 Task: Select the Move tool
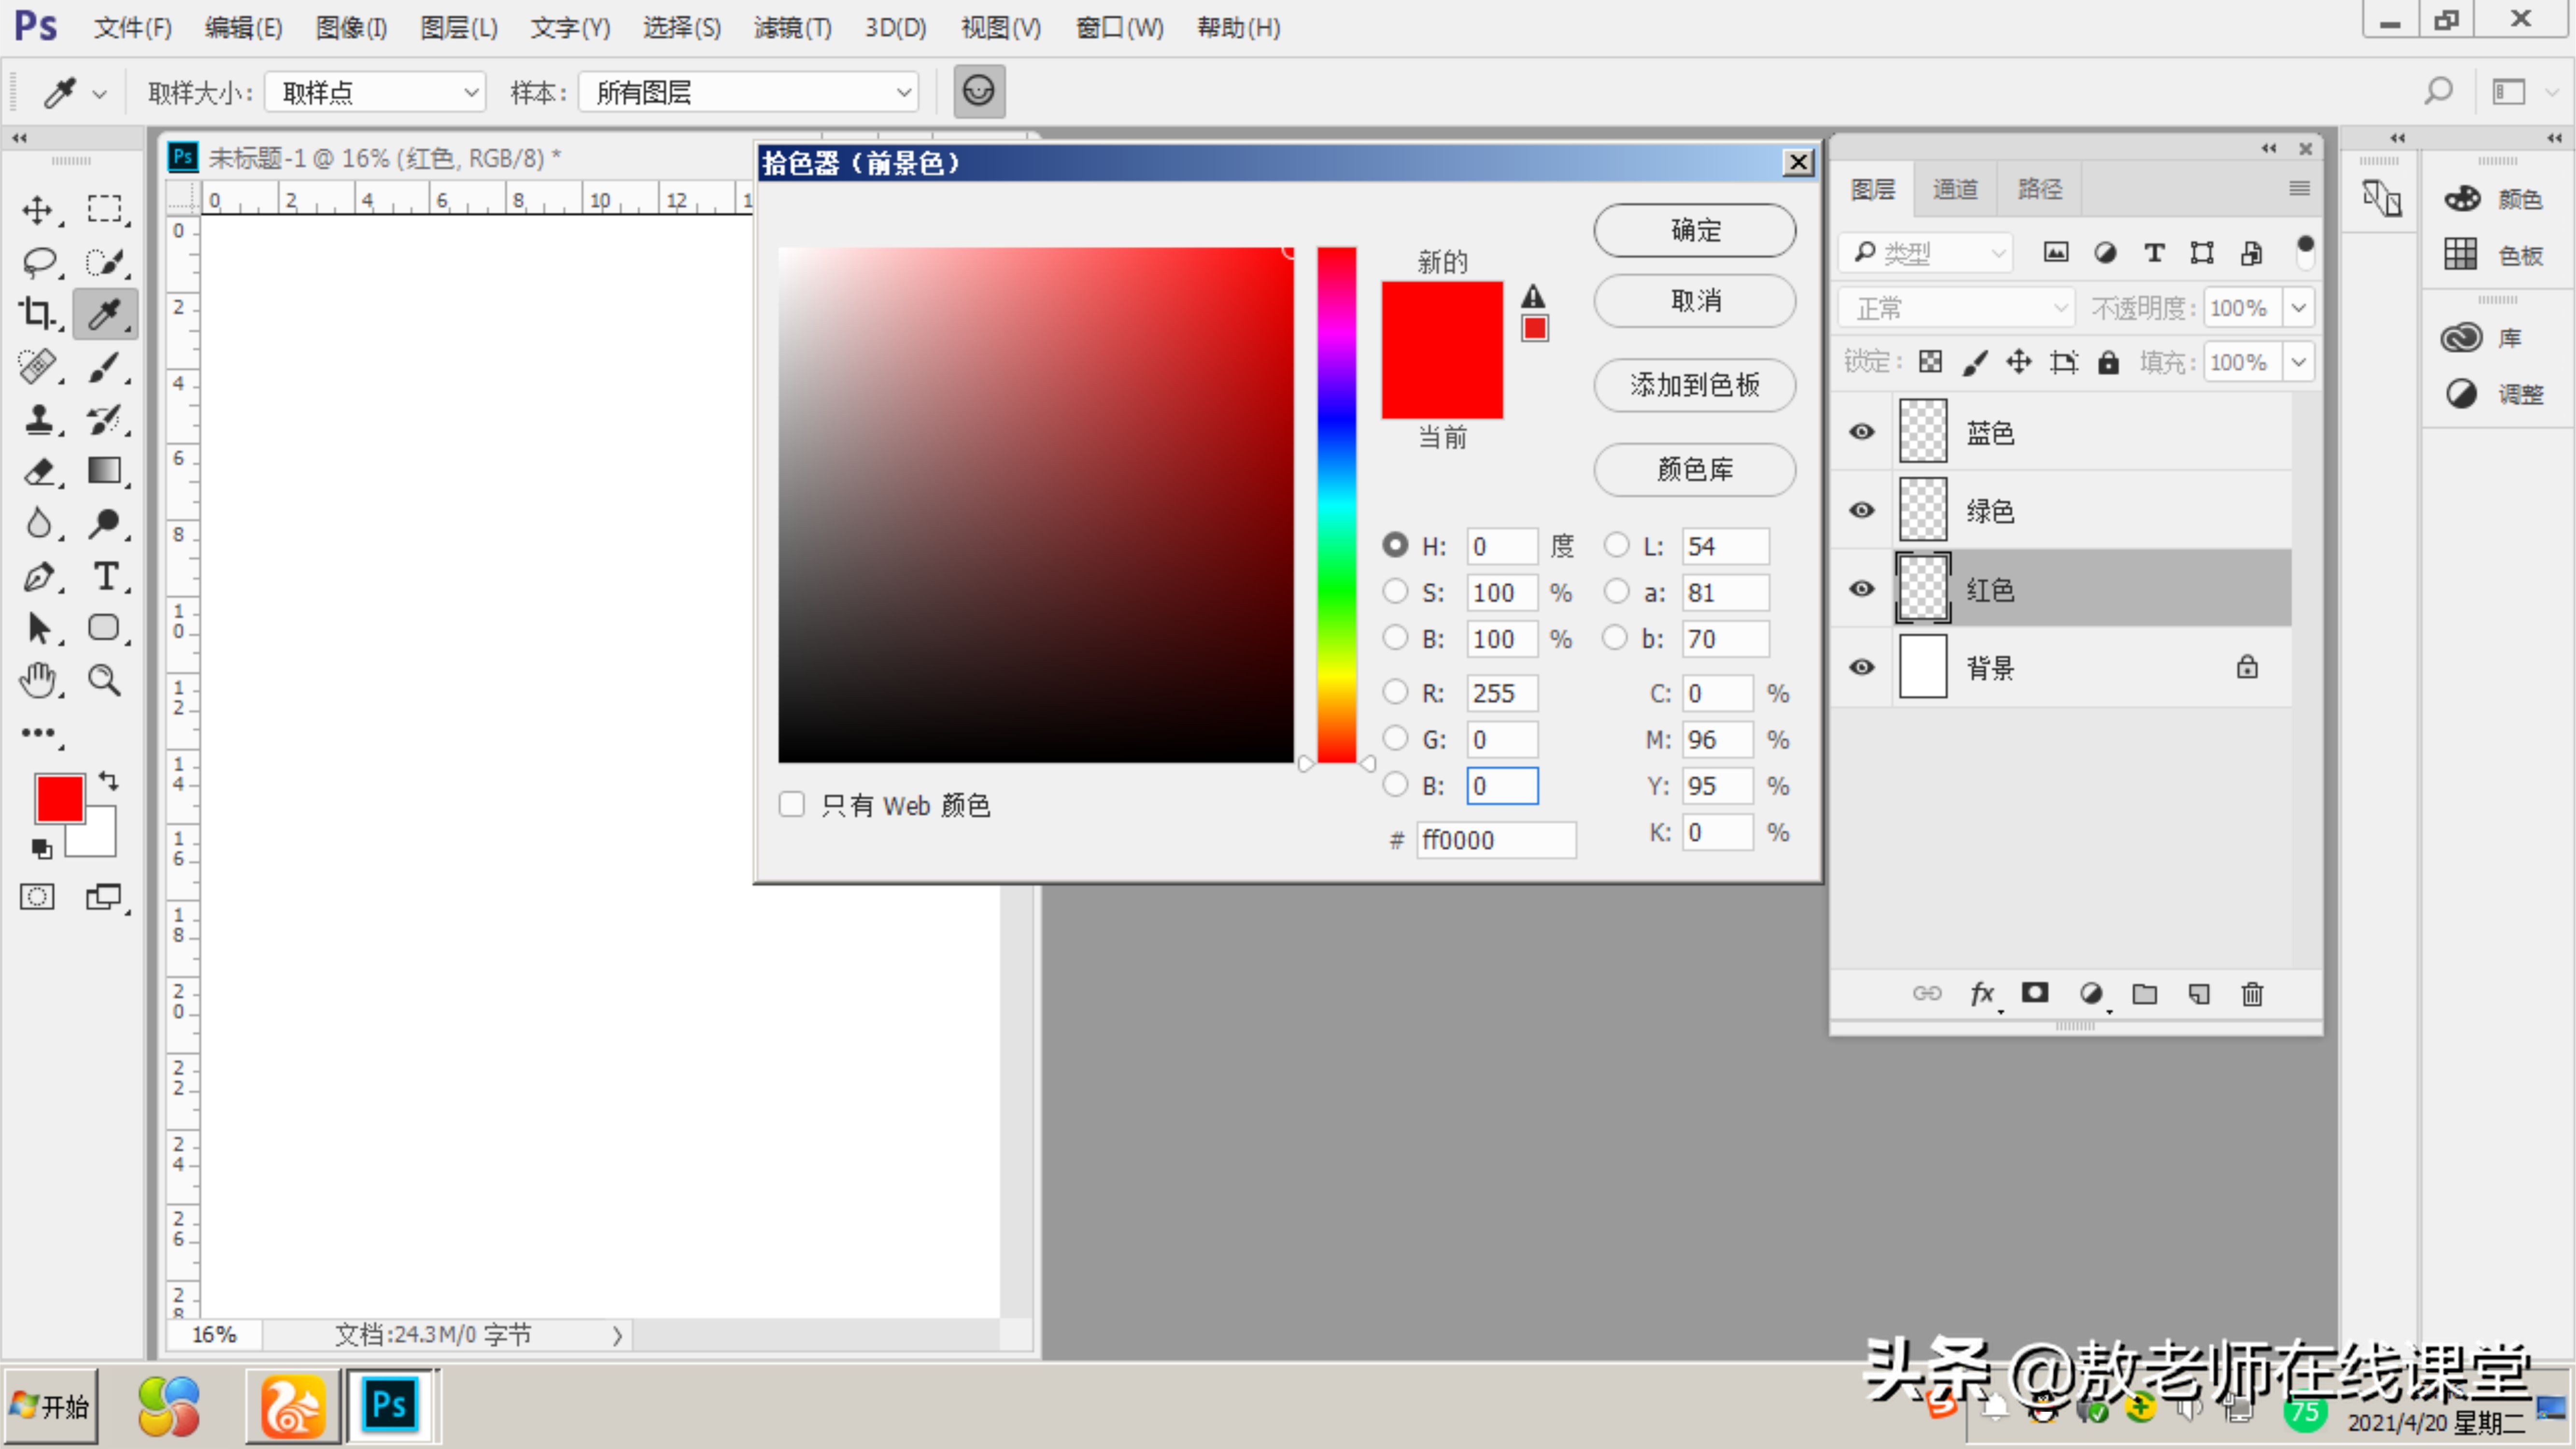[x=38, y=209]
